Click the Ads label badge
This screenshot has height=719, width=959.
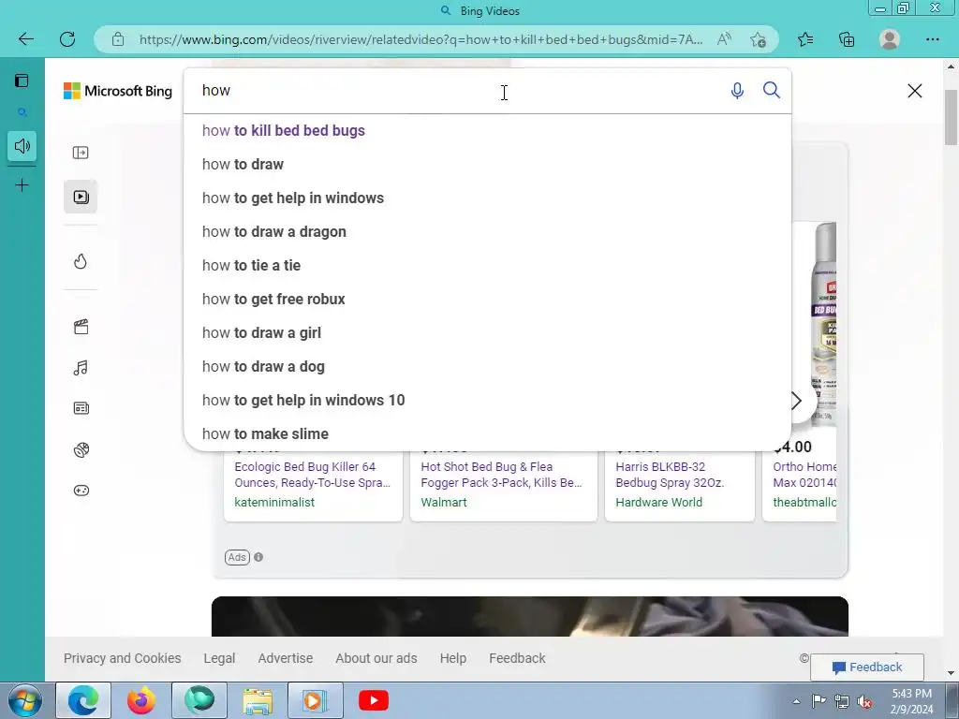coord(237,557)
